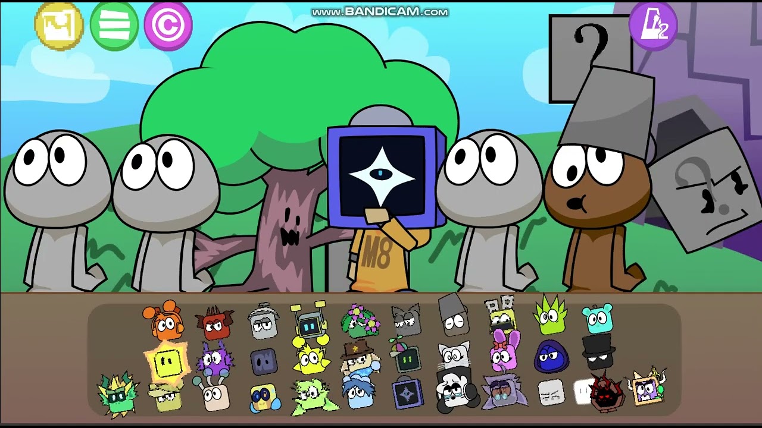The width and height of the screenshot is (762, 428).
Task: Pick the purple spiky character icon
Action: pyautogui.click(x=215, y=358)
